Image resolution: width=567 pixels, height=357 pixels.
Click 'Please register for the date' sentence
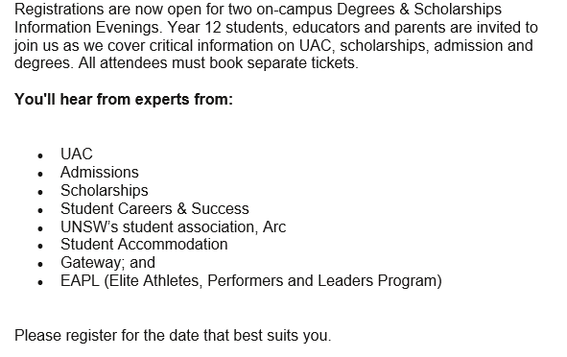coord(173,335)
